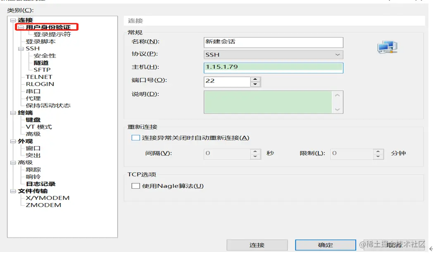
Task: Toggle the 使用Nagle算法 checkbox
Action: [136, 186]
